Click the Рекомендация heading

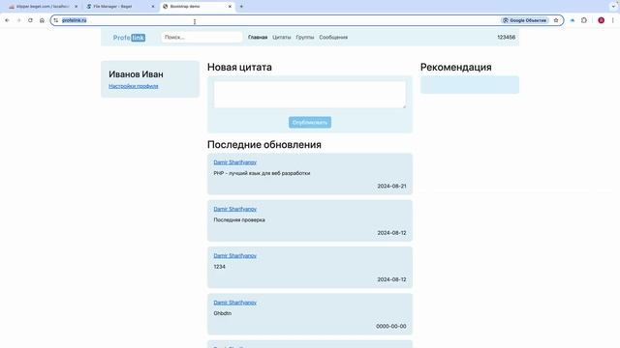click(456, 67)
